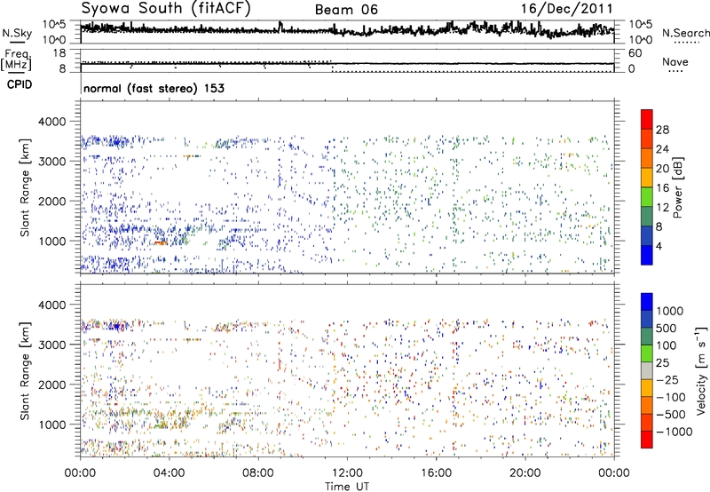
Task: Click the "25" velocity colorbar label
Action: 664,362
